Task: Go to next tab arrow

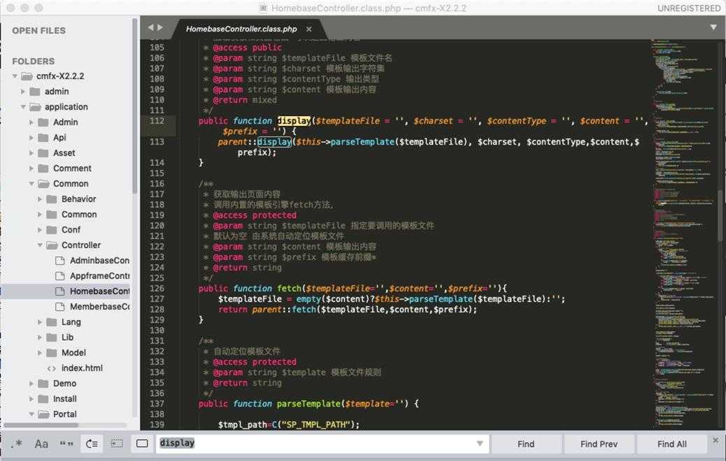Action: click(160, 28)
